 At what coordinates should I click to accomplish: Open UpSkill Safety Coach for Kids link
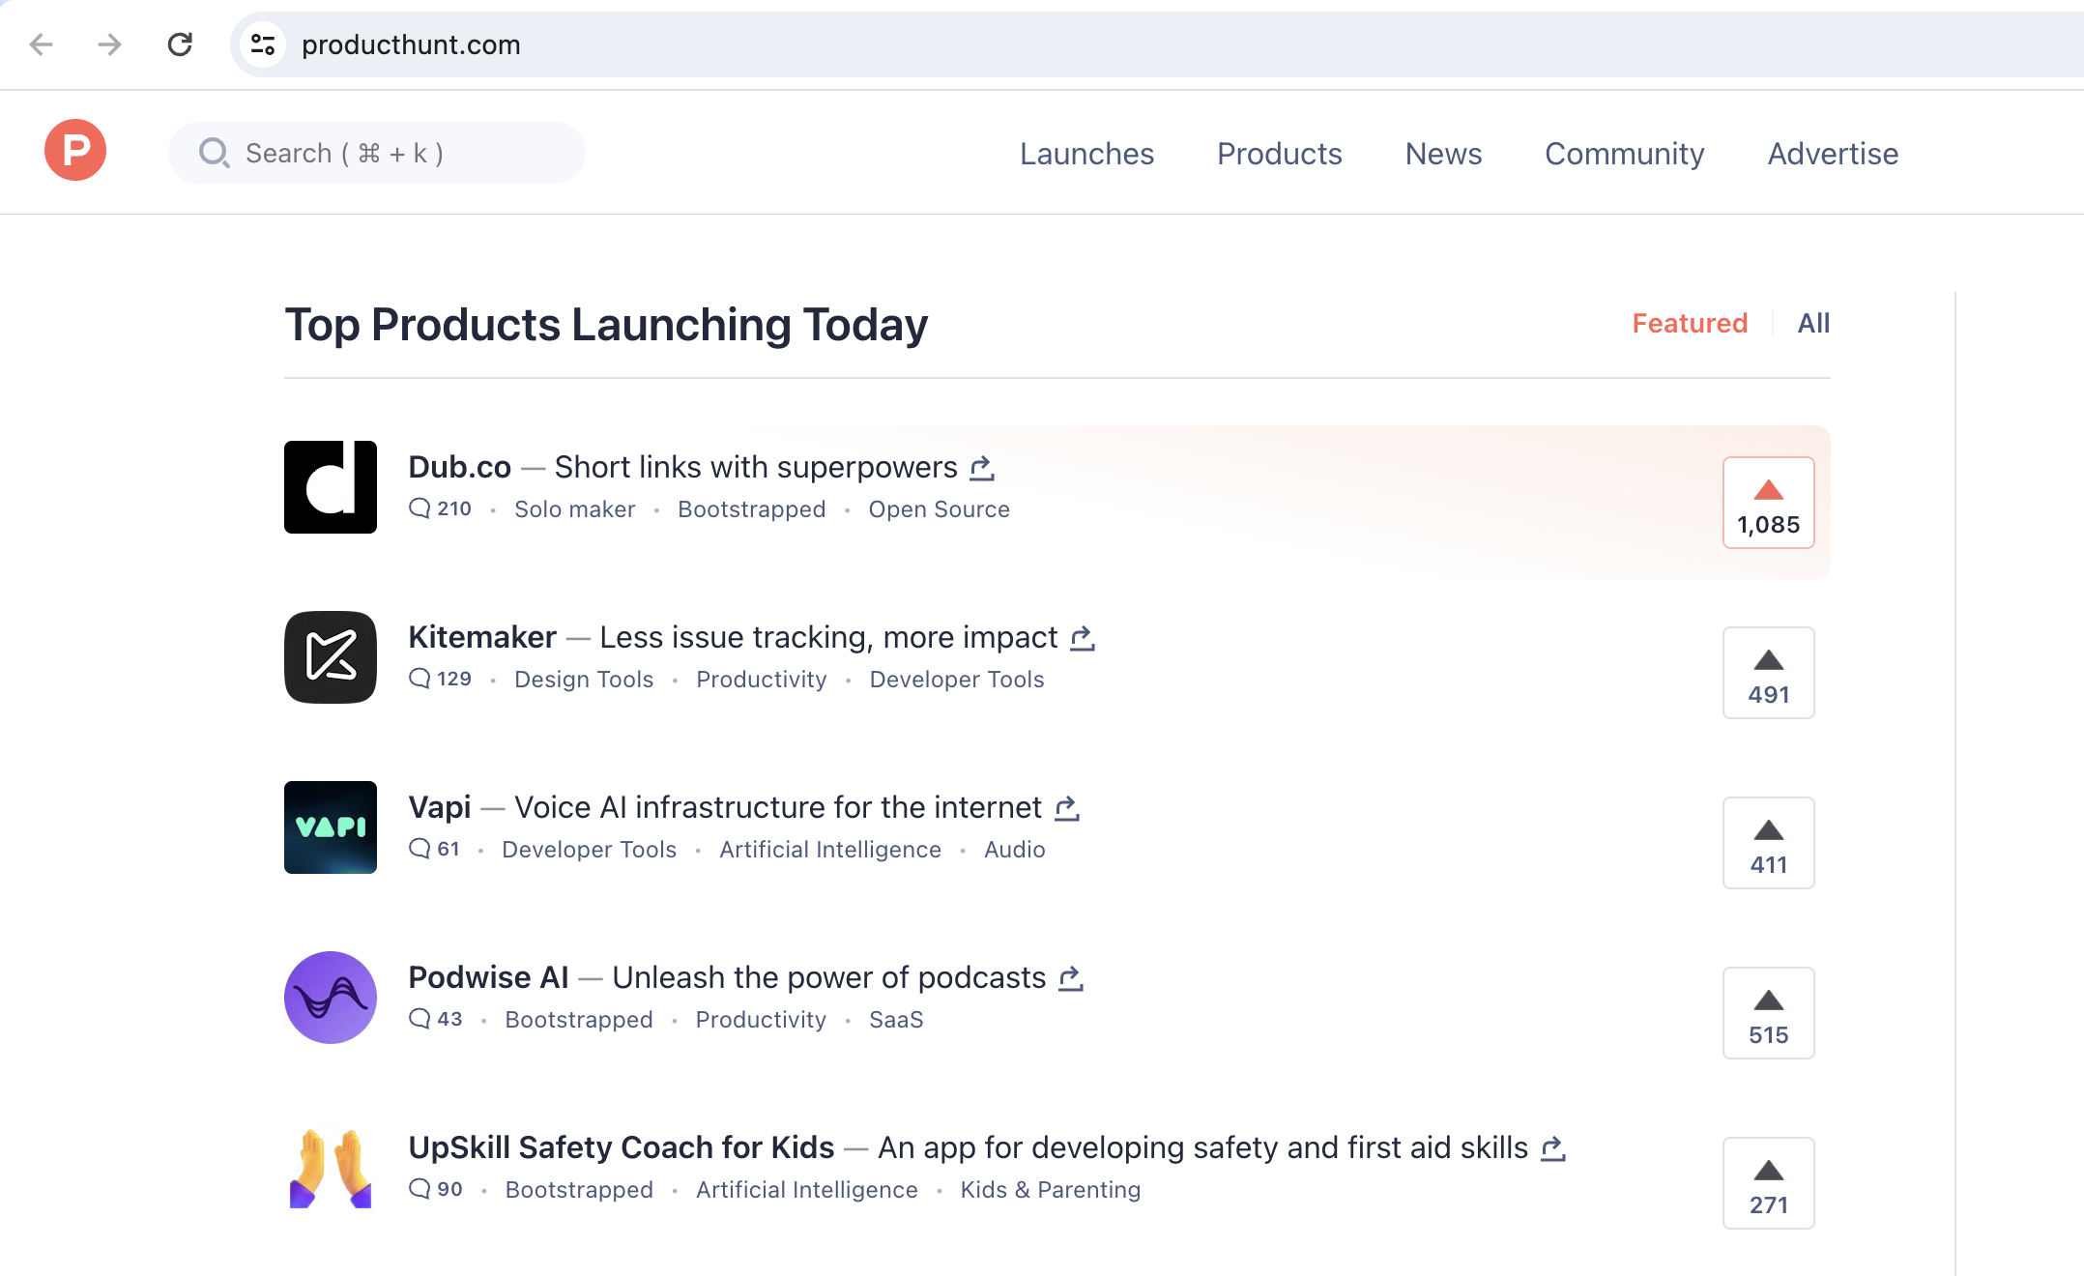621,1147
